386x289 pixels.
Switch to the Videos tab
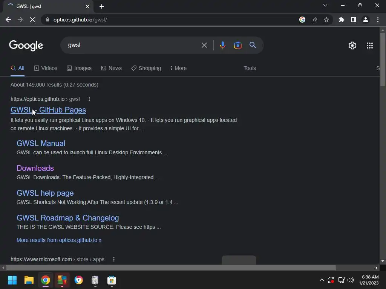[x=46, y=68]
